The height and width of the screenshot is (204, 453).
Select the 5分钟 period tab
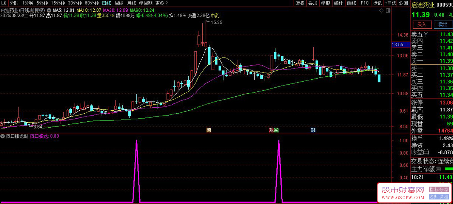click(42, 3)
